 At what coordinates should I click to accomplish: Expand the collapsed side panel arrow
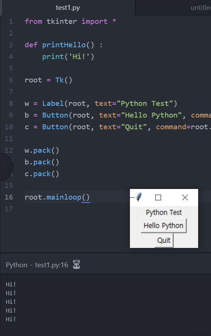click(x=4, y=167)
